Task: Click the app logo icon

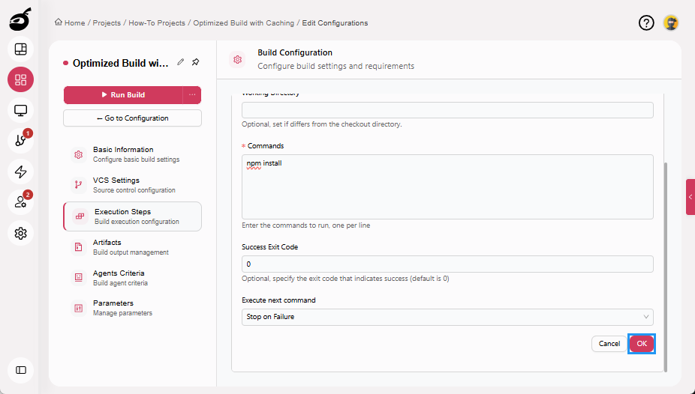Action: tap(20, 19)
